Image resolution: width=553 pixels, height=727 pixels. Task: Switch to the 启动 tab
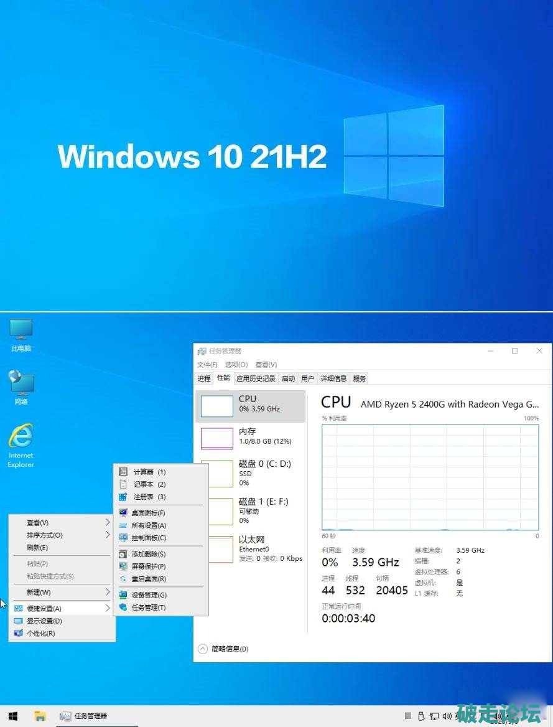coord(288,378)
